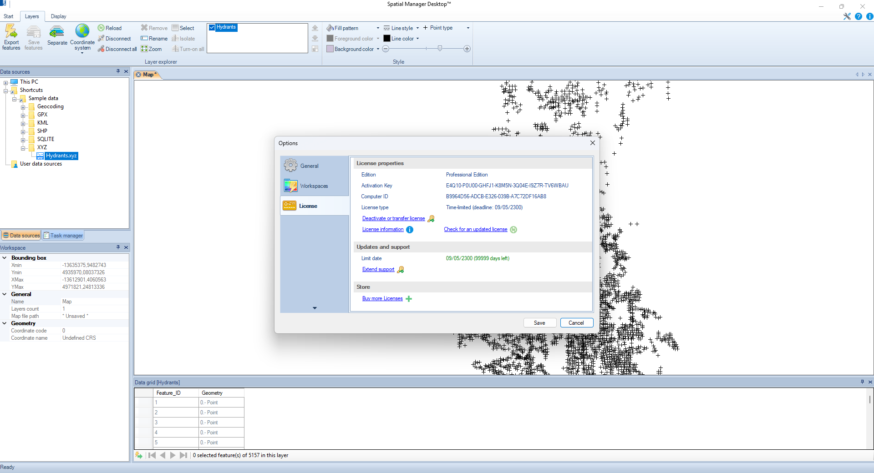Click the Separate layer icon
This screenshot has height=473, width=874.
point(57,31)
